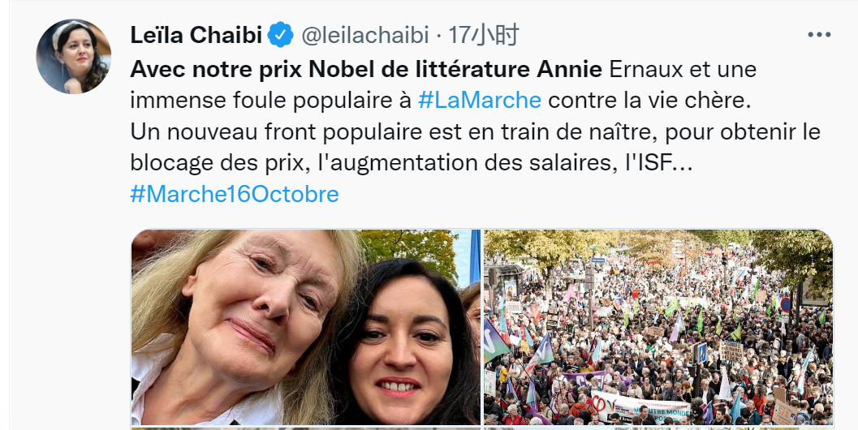The height and width of the screenshot is (430, 858).
Task: Click the tweet line 'Un nouveau front populaire'
Action: pos(476,132)
